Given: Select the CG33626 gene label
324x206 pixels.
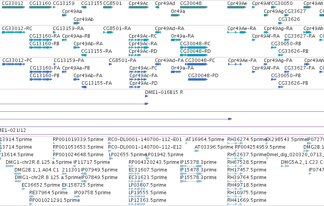Looking at the screenshot, I should coord(289,19).
